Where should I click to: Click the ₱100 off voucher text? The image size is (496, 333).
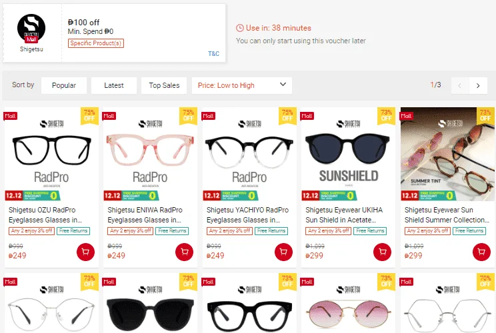(83, 23)
